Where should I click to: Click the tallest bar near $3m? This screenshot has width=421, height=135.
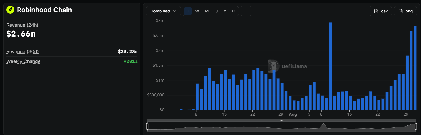point(330,66)
